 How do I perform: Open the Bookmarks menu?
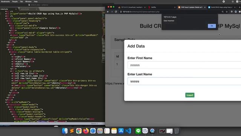(5, 2)
